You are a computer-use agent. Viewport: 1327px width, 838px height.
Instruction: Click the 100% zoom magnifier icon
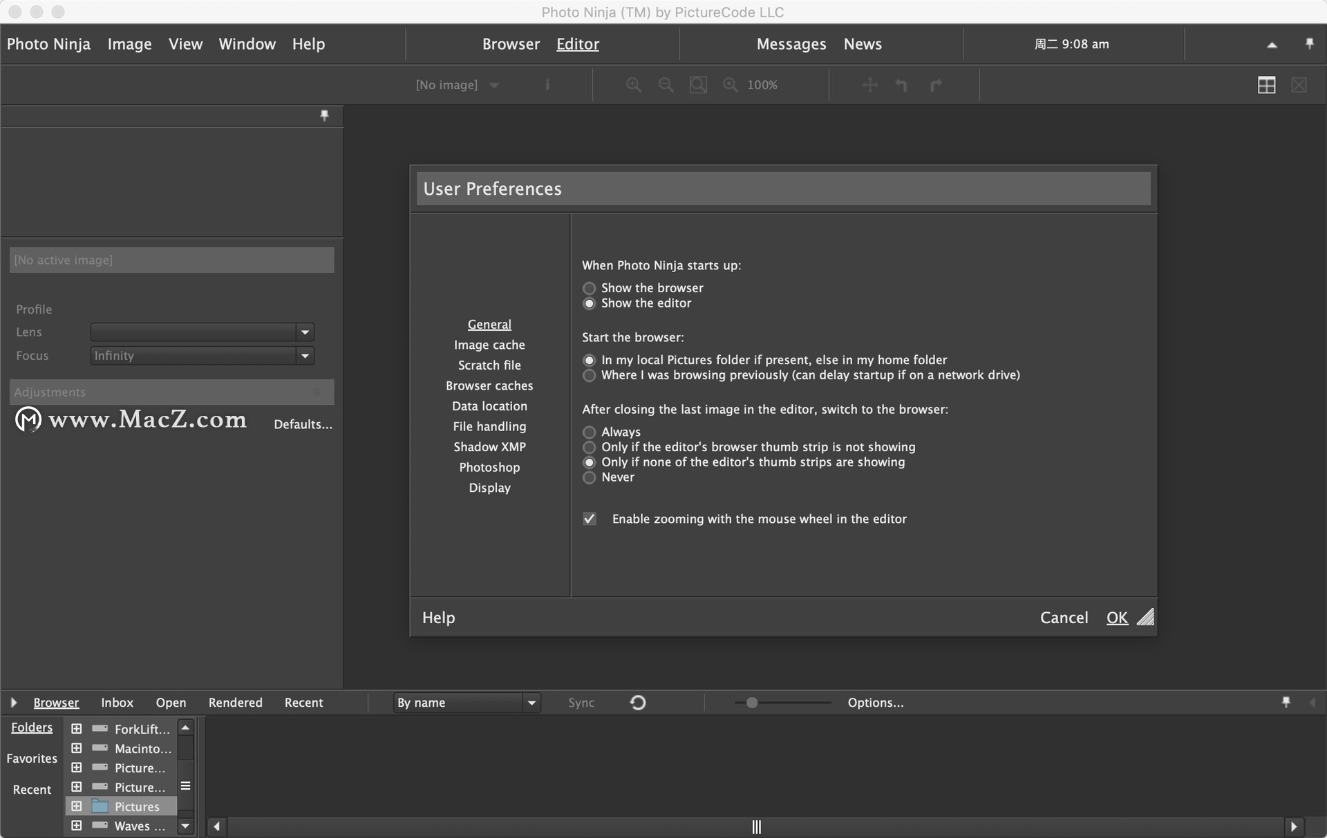pos(730,85)
